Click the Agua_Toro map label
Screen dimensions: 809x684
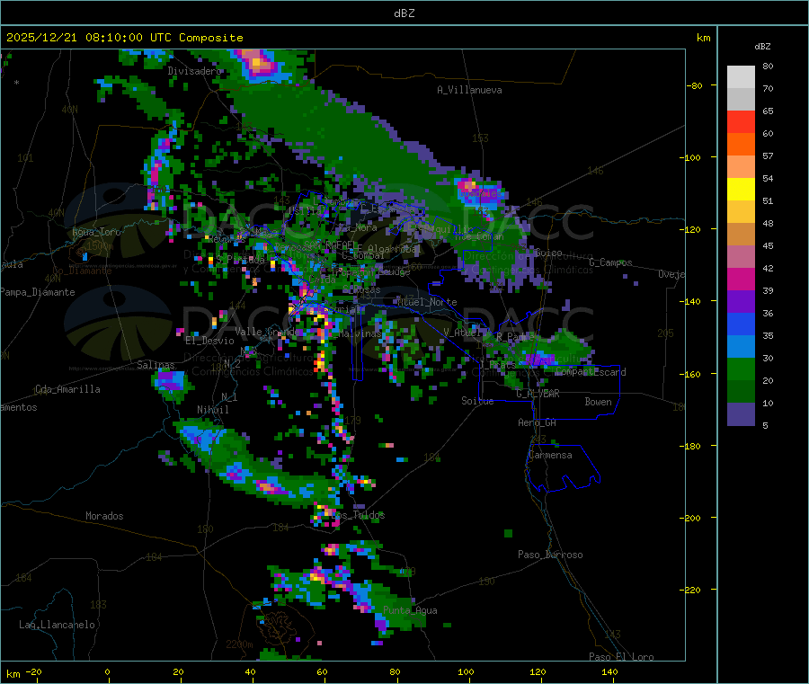(96, 232)
